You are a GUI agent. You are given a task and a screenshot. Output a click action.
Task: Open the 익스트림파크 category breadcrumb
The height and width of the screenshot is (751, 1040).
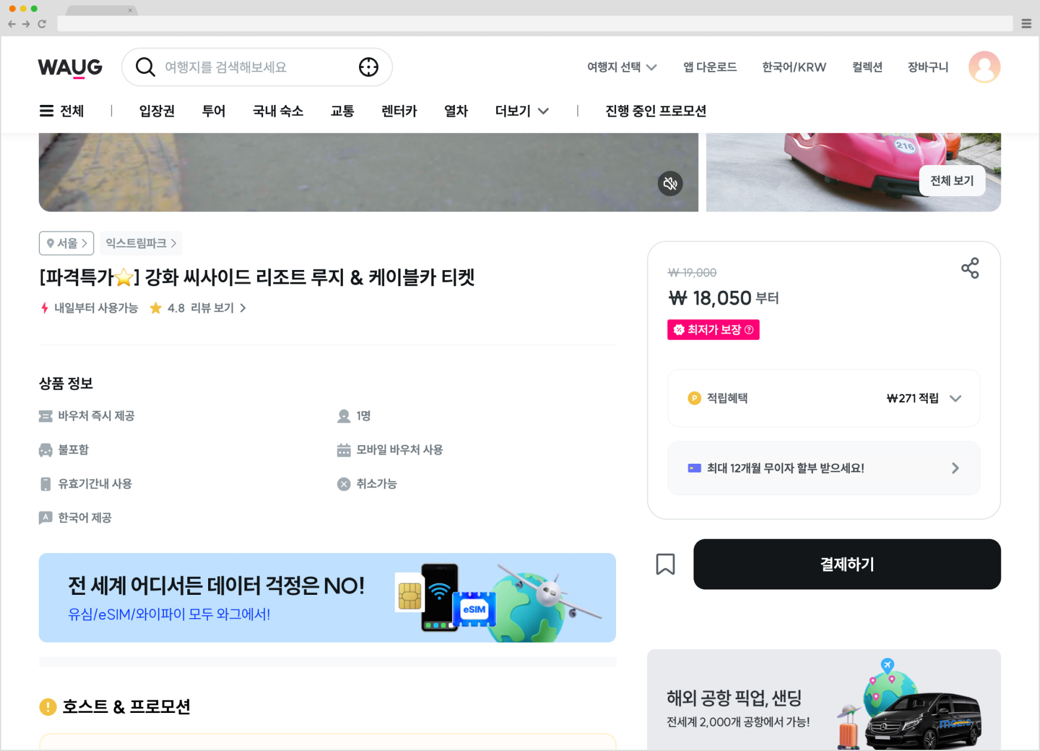pyautogui.click(x=141, y=243)
